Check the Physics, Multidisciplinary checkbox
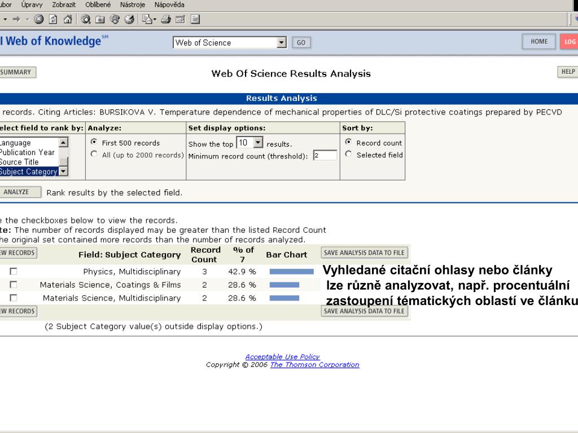 point(14,271)
